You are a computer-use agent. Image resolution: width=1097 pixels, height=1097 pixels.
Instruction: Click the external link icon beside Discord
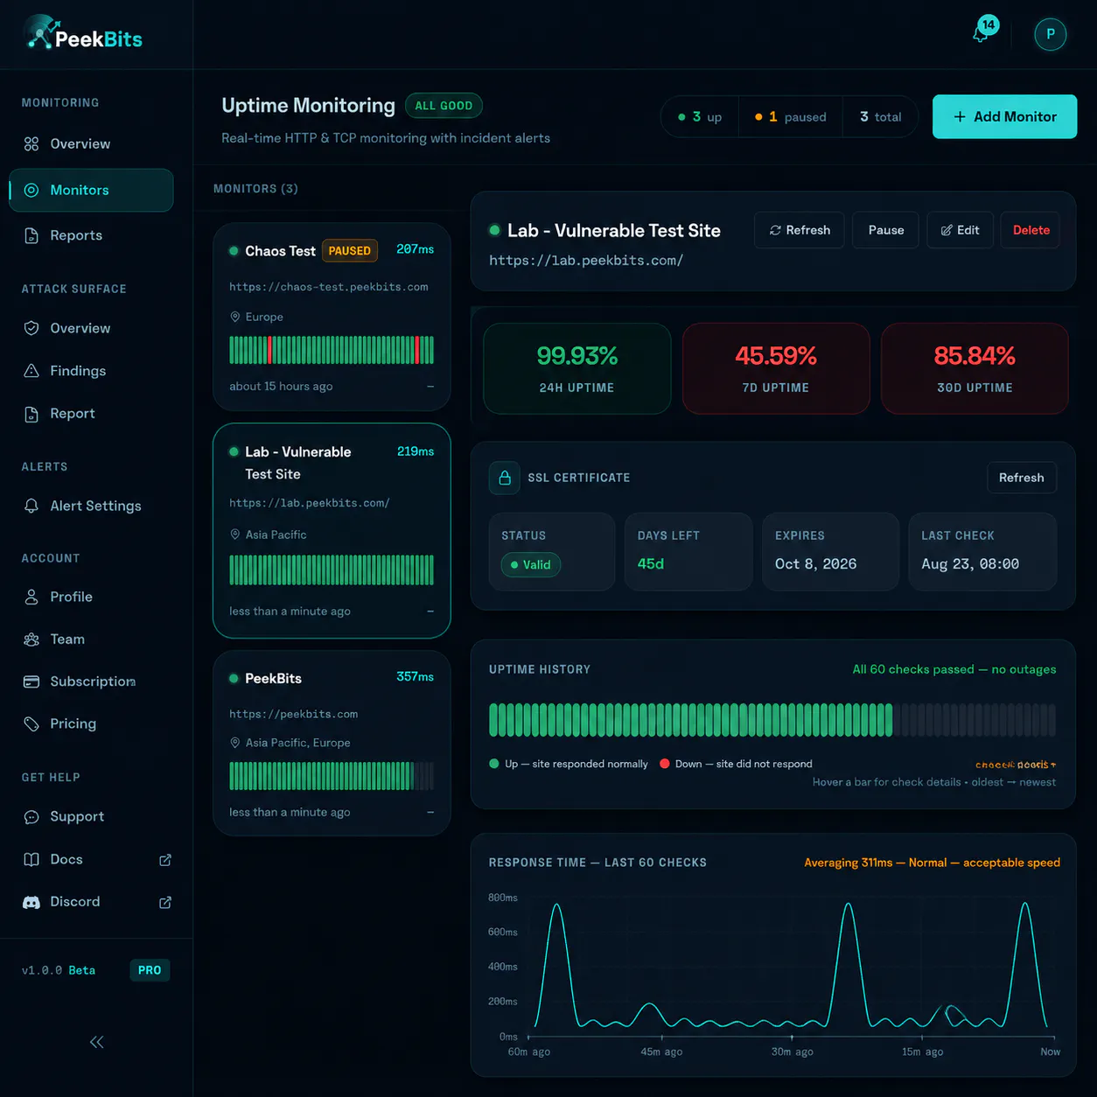[165, 902]
